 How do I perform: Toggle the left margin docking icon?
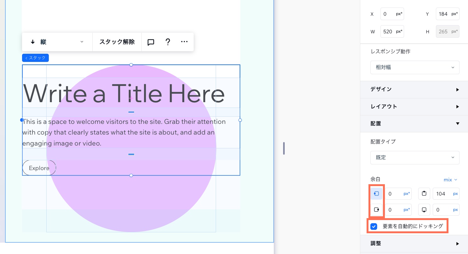pos(376,194)
